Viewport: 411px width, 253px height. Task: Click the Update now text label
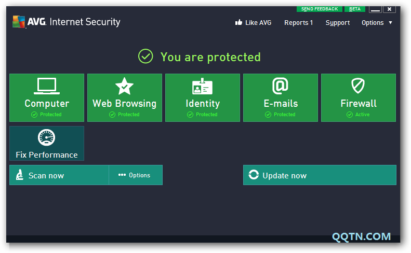[x=284, y=176]
